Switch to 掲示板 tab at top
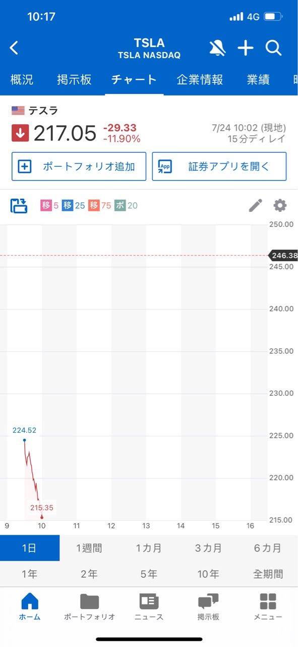Viewport: 298px width, 647px height. (x=74, y=80)
